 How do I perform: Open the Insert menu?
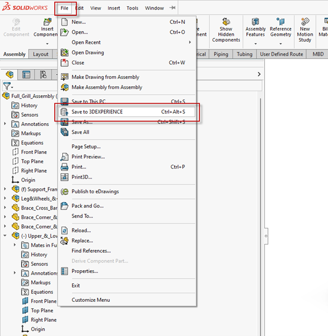(114, 8)
